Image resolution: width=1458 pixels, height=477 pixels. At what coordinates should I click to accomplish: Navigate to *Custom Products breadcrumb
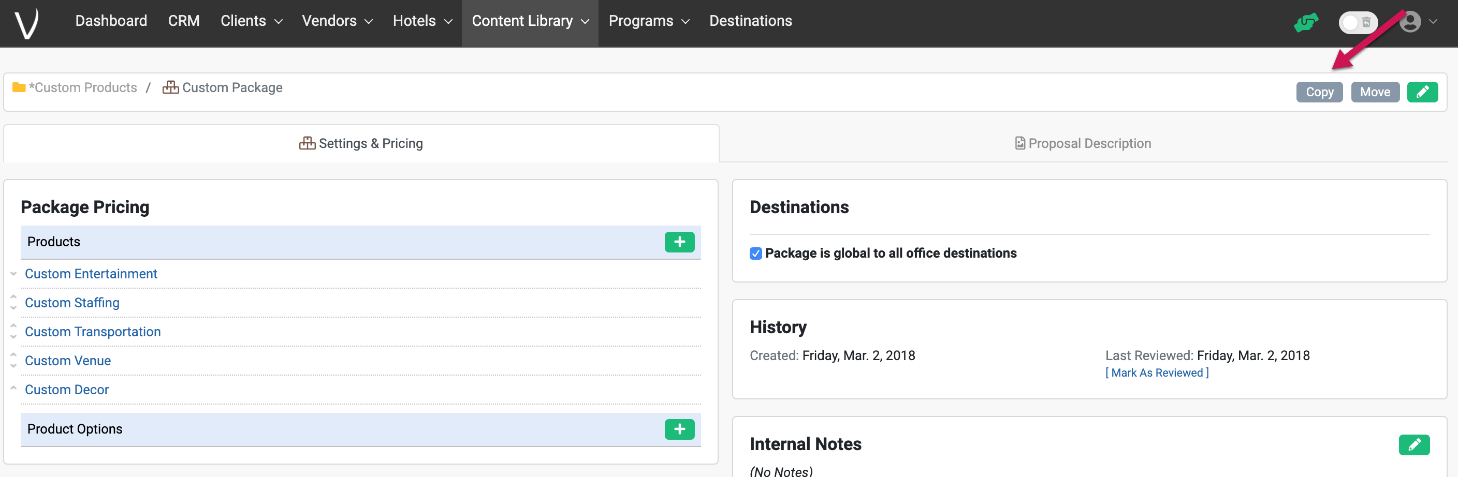83,88
